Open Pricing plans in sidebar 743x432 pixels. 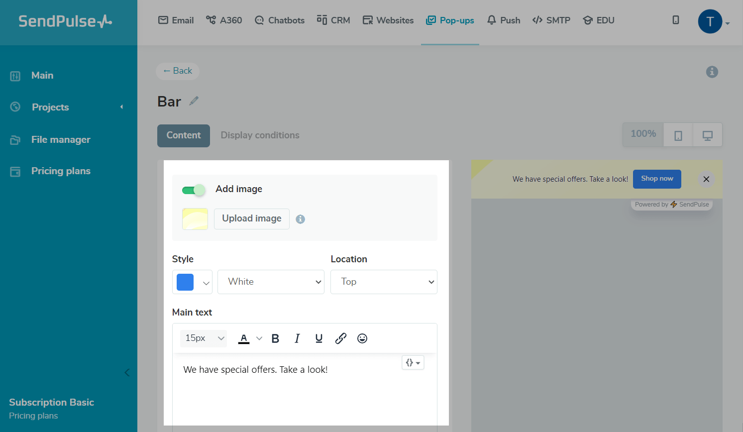(61, 171)
